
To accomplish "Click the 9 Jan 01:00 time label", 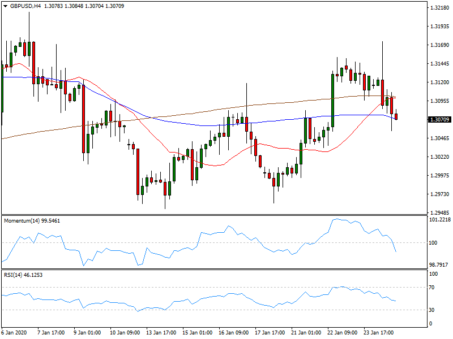I will click(88, 333).
